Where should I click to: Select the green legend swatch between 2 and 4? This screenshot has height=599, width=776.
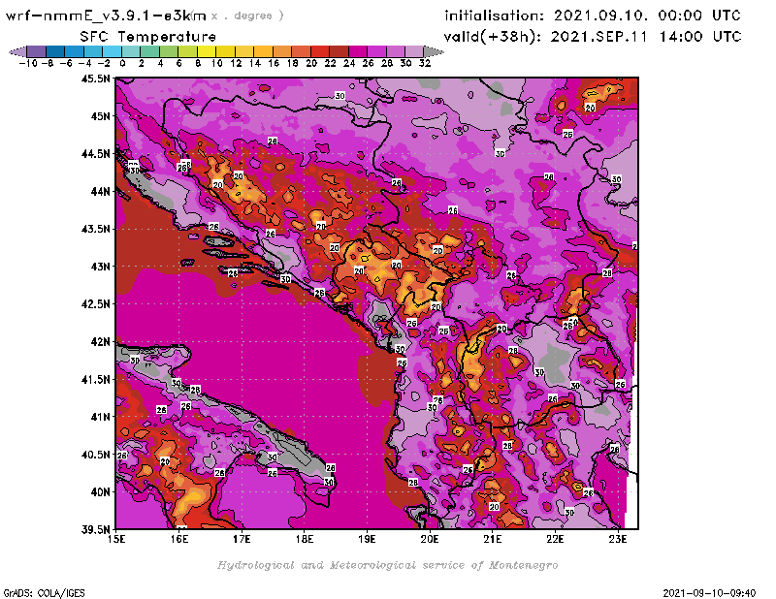click(x=150, y=51)
